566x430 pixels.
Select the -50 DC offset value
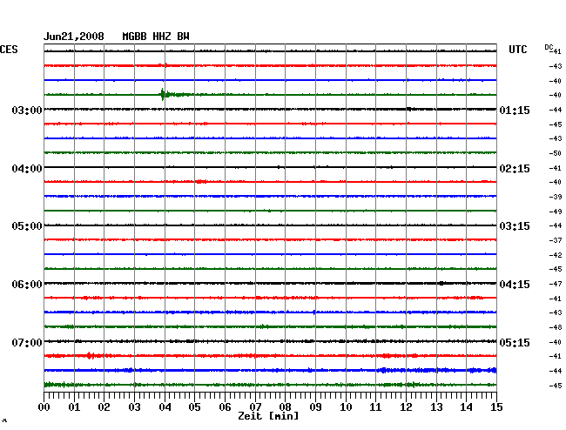pos(556,153)
